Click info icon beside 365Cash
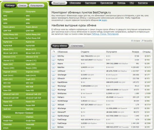Screen dimensions: 154x130 pos(53,105)
